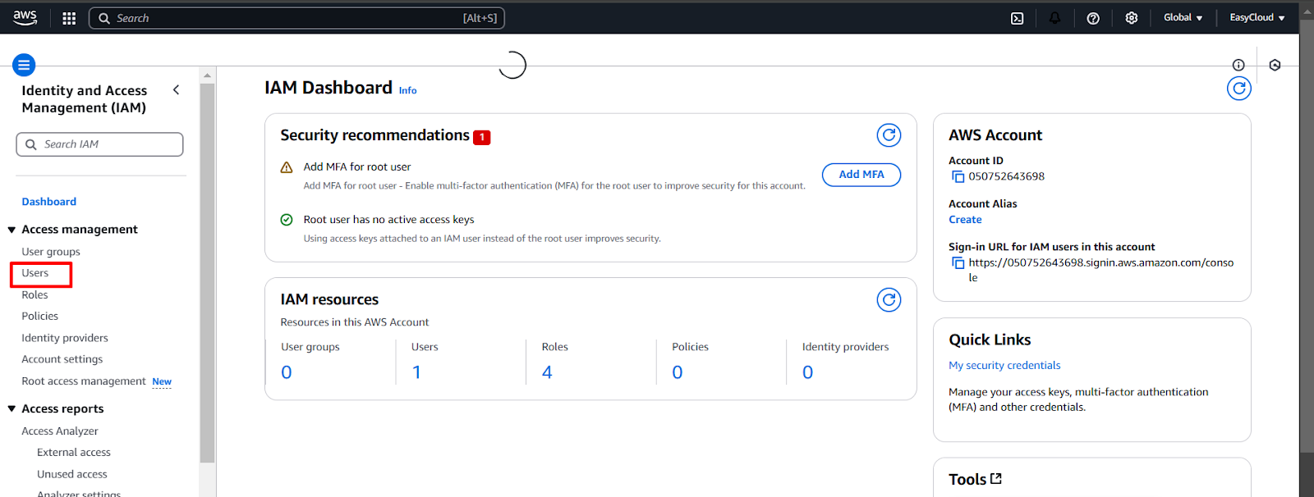The height and width of the screenshot is (497, 1314).
Task: Open the info panel icon at top right
Action: click(x=1238, y=65)
